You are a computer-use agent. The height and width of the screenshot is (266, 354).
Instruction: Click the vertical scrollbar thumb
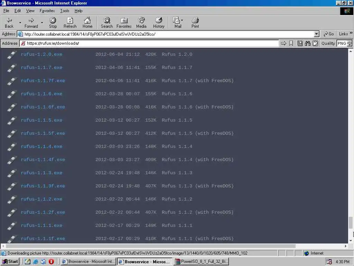[x=351, y=223]
